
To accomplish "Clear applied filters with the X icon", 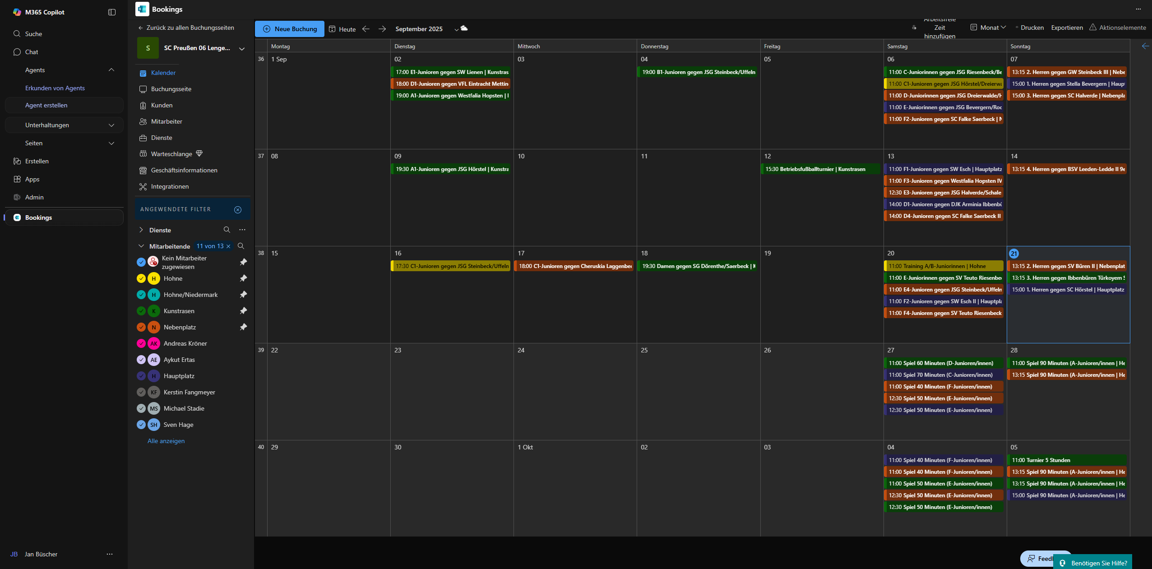I will (238, 210).
